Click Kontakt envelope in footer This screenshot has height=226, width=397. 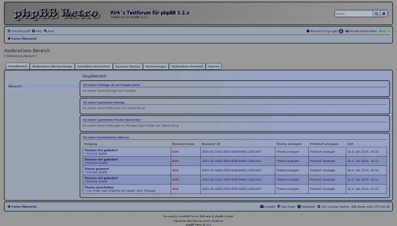pos(268,207)
